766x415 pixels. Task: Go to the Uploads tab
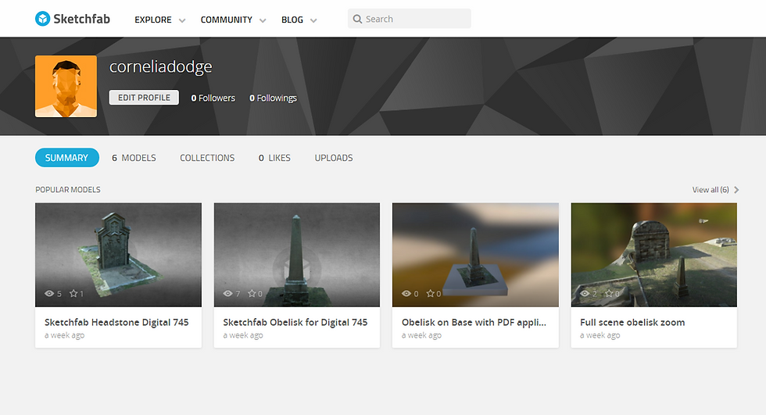(334, 158)
